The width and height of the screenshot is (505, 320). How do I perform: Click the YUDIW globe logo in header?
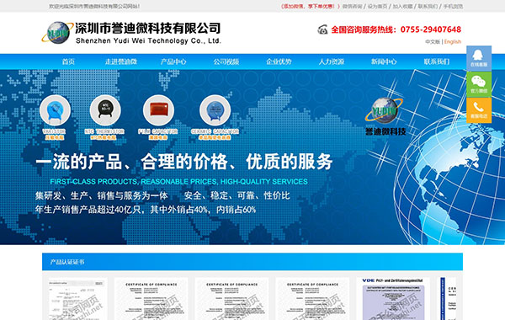point(57,33)
